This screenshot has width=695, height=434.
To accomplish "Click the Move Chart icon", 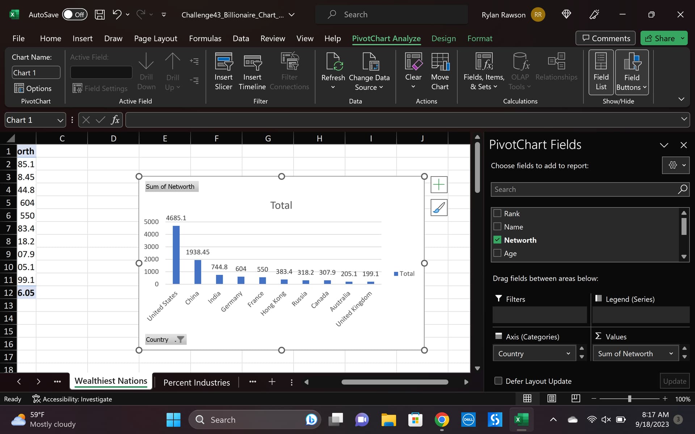I will point(440,61).
